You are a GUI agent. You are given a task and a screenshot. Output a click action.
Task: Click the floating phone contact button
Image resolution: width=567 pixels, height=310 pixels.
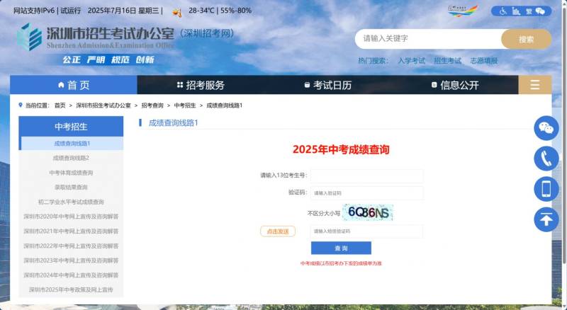pyautogui.click(x=546, y=159)
